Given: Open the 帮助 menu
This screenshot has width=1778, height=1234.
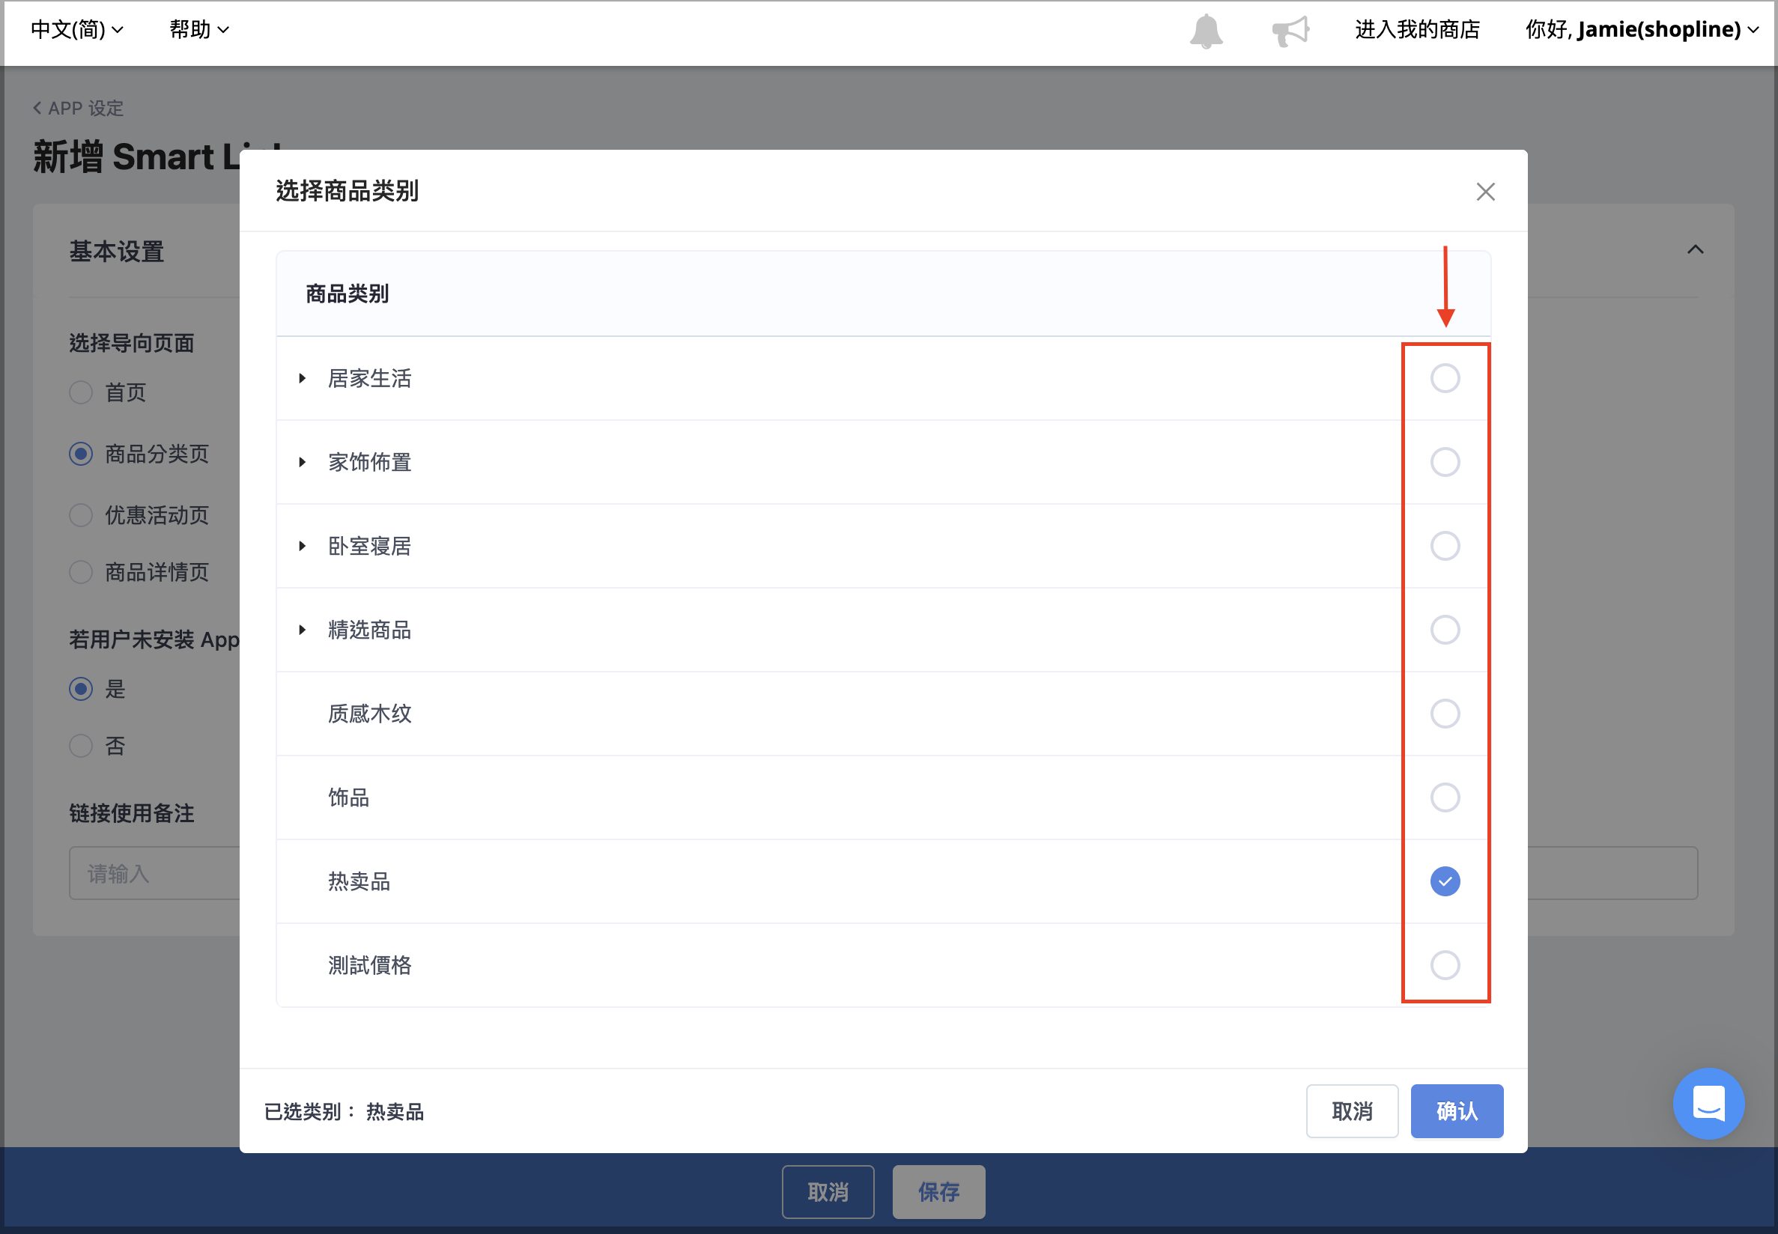Looking at the screenshot, I should [x=198, y=29].
